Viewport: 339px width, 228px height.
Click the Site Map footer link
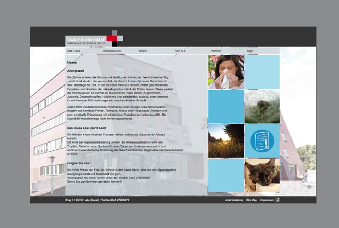coord(251,200)
